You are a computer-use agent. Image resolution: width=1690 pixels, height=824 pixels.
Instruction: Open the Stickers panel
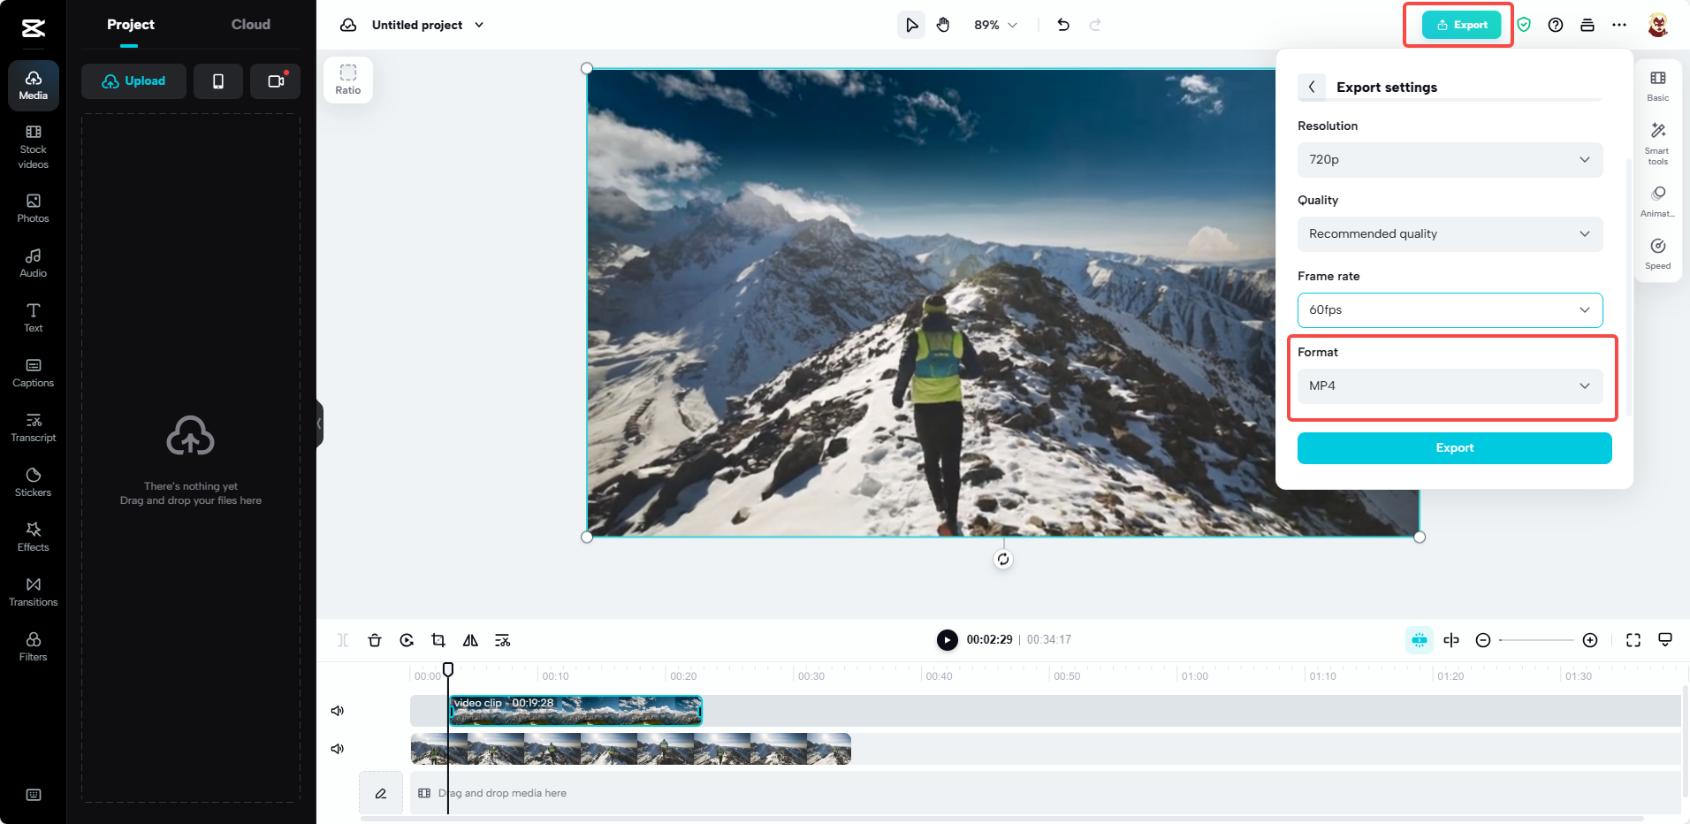point(34,483)
